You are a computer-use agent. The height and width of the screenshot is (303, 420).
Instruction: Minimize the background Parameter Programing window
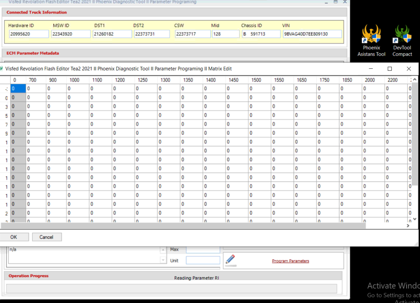click(x=326, y=2)
